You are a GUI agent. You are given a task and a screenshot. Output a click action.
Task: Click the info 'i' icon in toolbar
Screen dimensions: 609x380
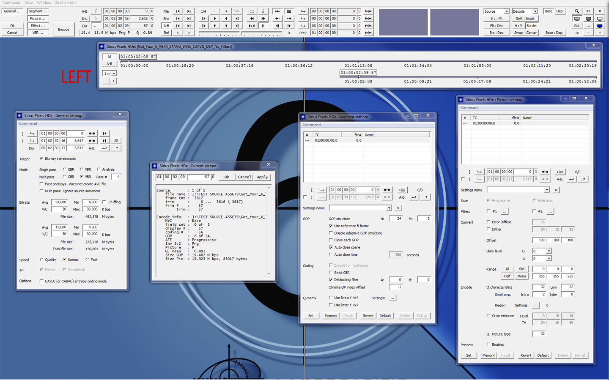pyautogui.click(x=263, y=11)
